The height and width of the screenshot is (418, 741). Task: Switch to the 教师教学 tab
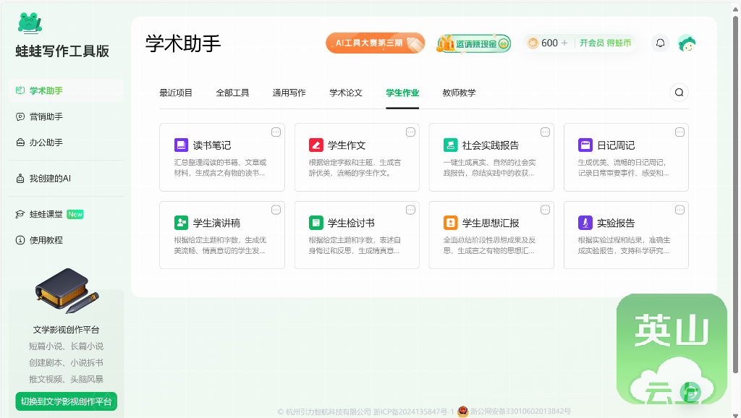(459, 93)
